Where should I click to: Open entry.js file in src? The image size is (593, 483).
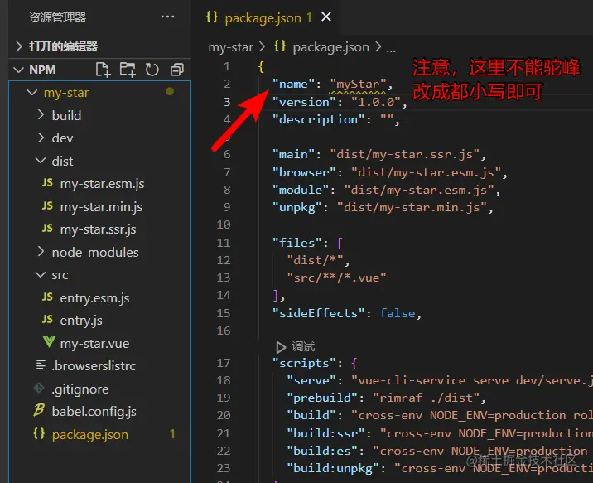[81, 321]
